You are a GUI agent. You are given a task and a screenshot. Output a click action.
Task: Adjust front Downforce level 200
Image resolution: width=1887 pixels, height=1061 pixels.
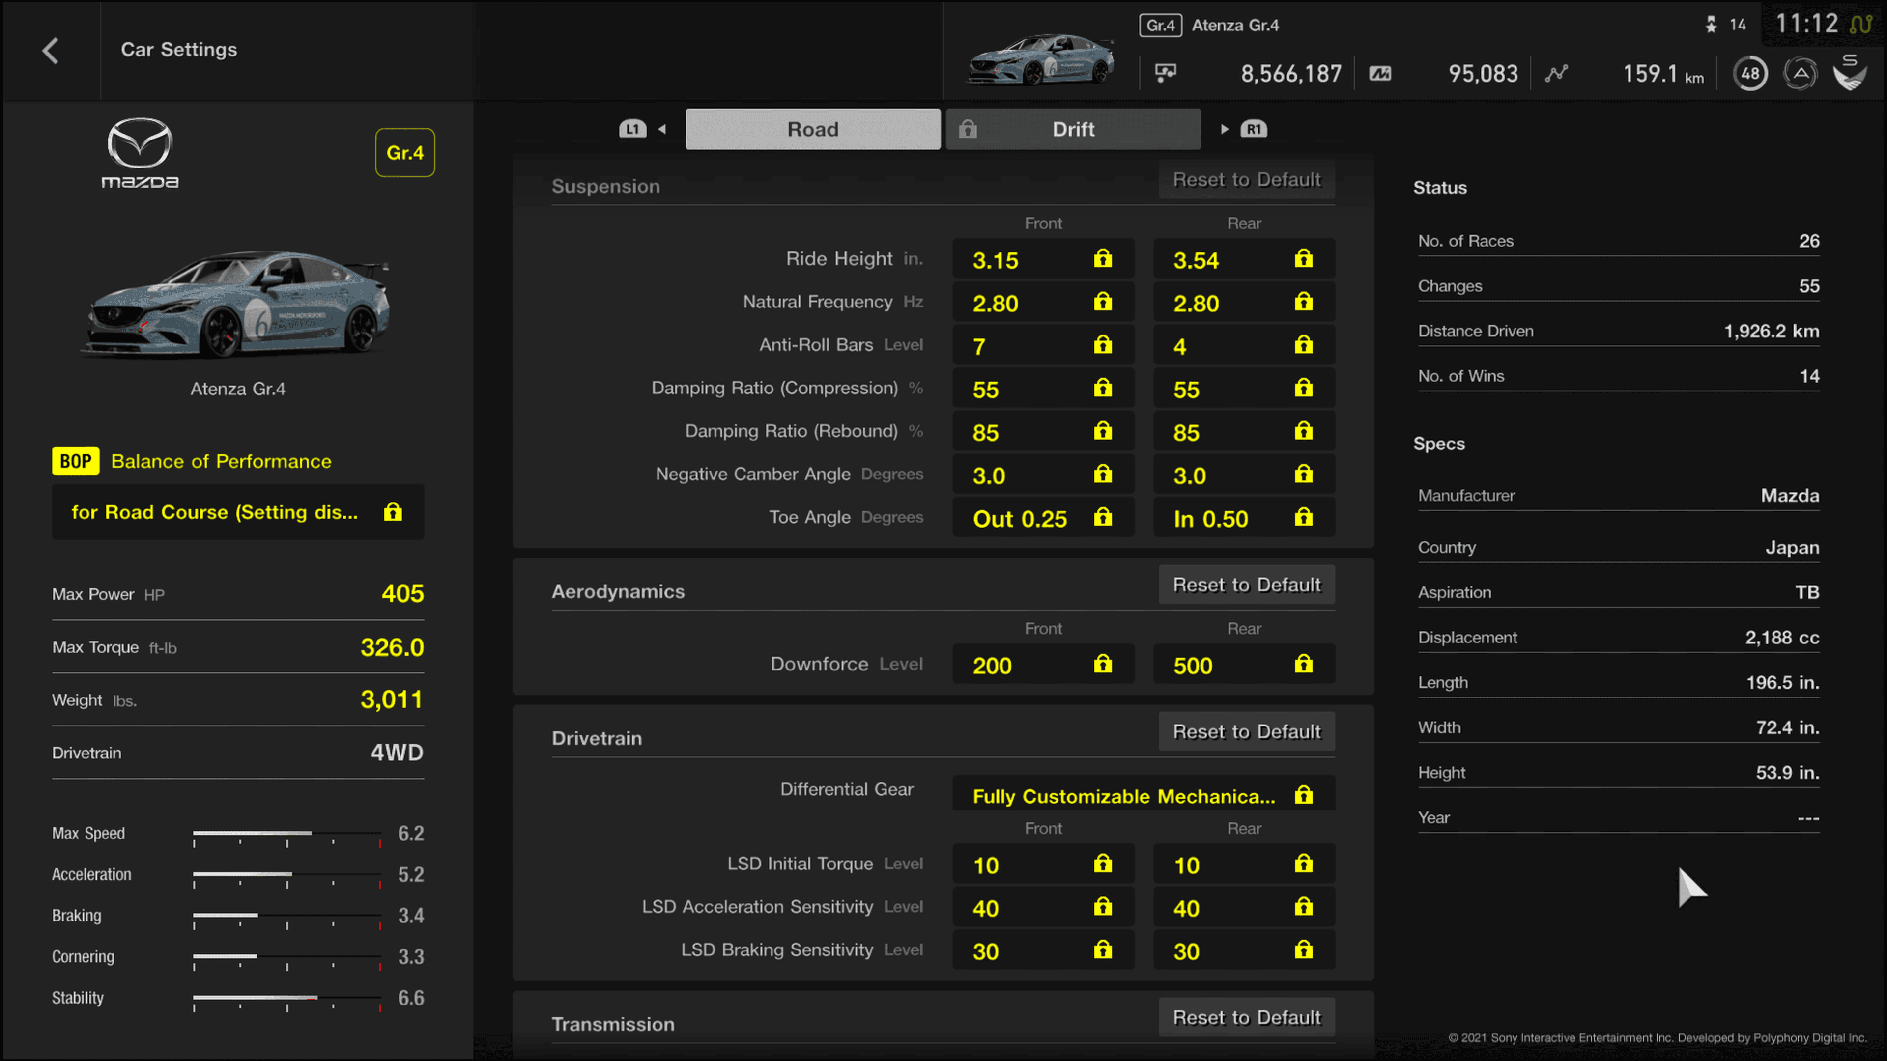(1043, 664)
